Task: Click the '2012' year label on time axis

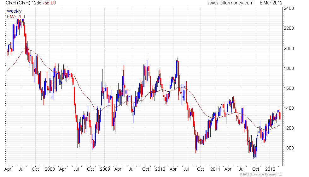Action: point(270,169)
